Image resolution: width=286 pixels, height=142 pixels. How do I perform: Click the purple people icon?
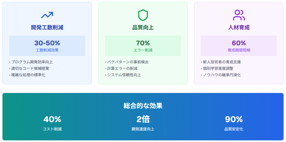coord(239,15)
